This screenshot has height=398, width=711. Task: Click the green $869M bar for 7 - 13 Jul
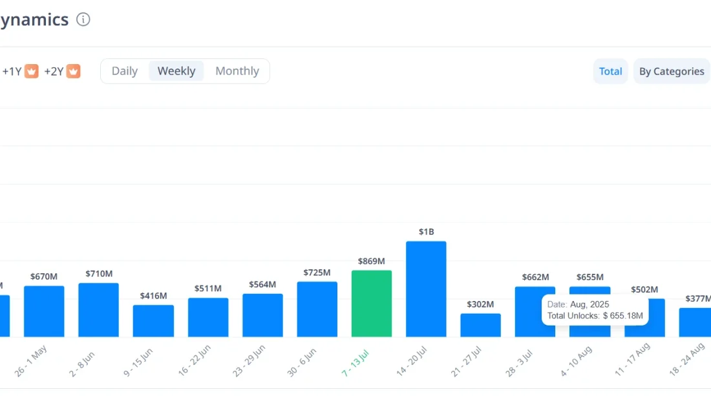click(x=372, y=304)
